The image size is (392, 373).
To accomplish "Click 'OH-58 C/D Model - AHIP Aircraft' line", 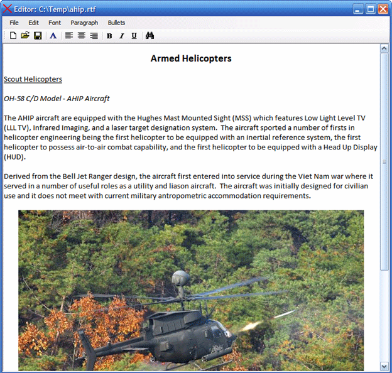I will coord(57,99).
